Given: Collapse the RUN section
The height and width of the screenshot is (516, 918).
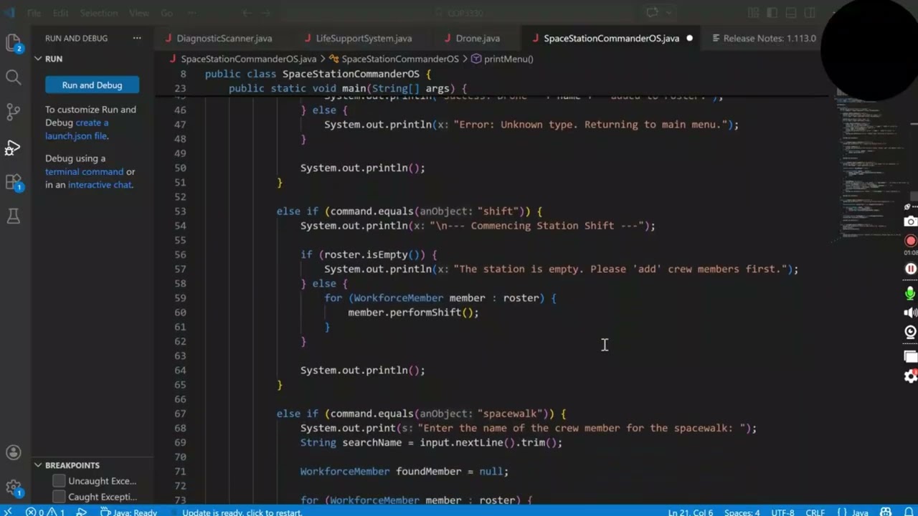Looking at the screenshot, I should [x=38, y=59].
